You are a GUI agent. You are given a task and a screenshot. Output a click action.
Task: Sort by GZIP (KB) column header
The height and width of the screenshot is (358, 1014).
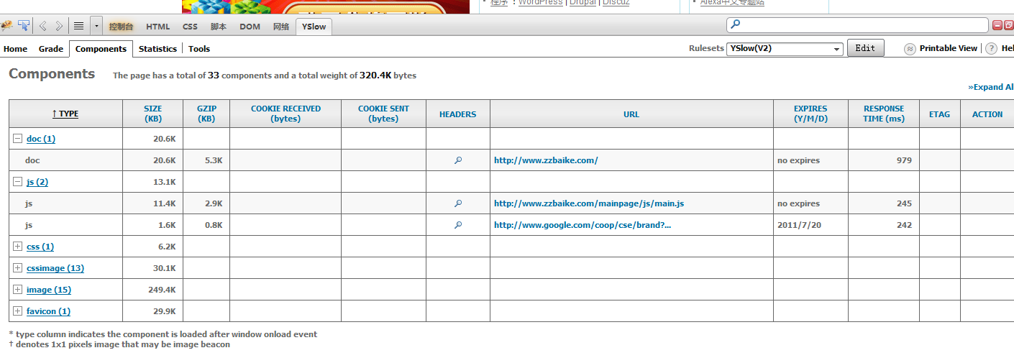pos(206,114)
